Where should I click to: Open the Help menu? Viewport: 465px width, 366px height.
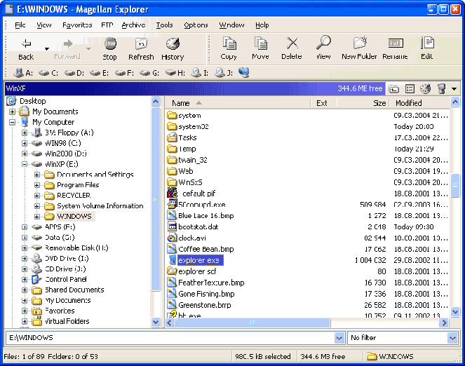click(262, 25)
